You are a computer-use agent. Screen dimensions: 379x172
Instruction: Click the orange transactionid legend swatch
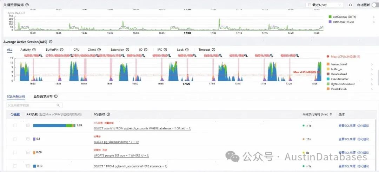328,64
